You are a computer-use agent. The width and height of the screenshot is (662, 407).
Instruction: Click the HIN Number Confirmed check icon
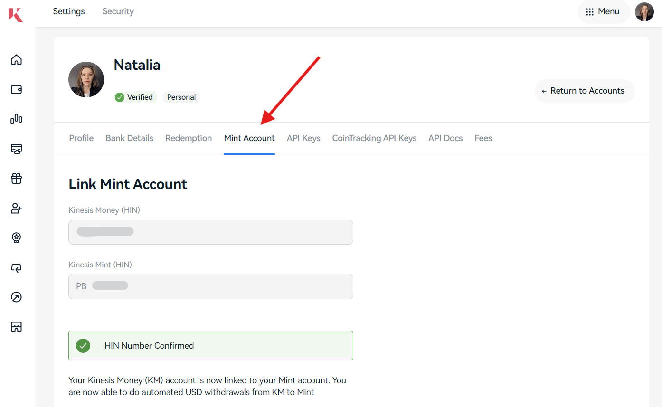[83, 346]
